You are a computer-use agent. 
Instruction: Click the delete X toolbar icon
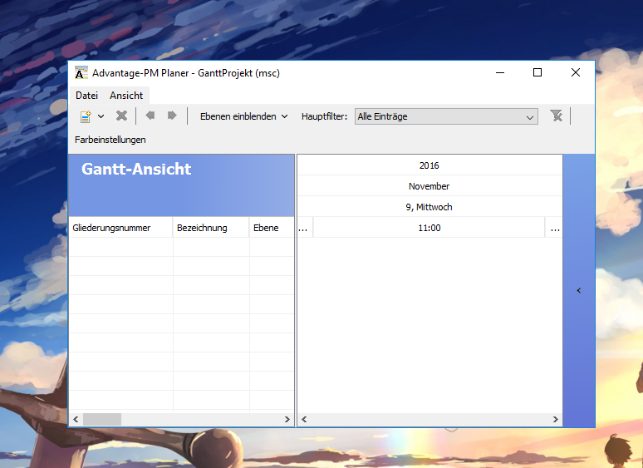click(122, 116)
